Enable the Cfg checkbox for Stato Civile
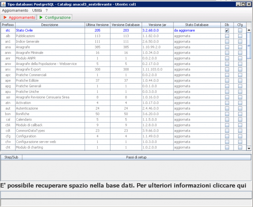This screenshot has height=207, width=253. tap(240, 30)
